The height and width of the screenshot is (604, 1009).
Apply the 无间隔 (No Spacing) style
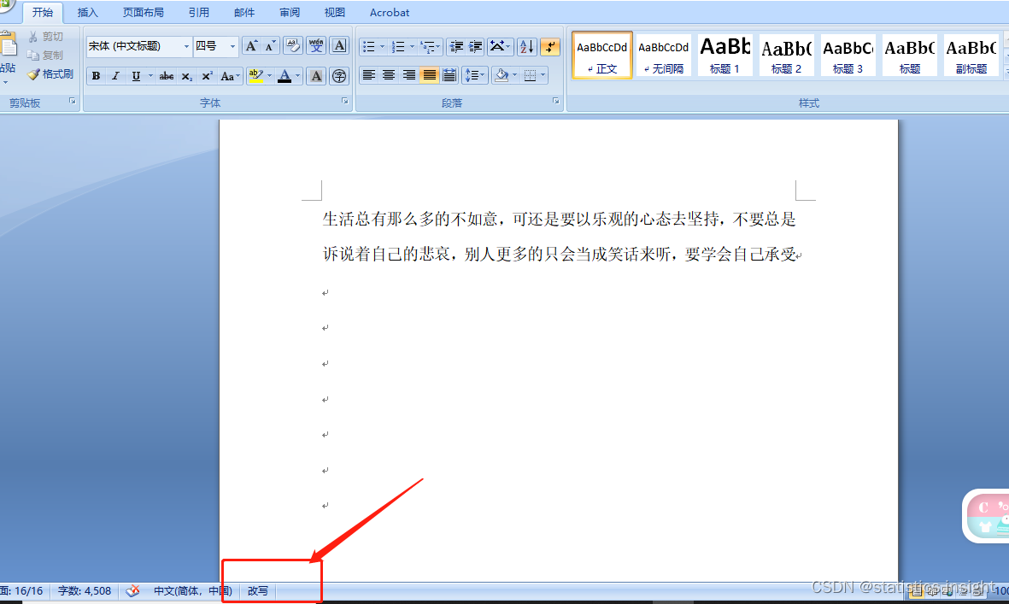pyautogui.click(x=664, y=55)
